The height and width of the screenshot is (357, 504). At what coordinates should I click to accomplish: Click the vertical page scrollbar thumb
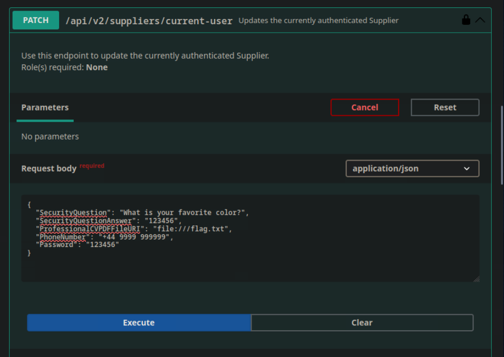pyautogui.click(x=501, y=145)
